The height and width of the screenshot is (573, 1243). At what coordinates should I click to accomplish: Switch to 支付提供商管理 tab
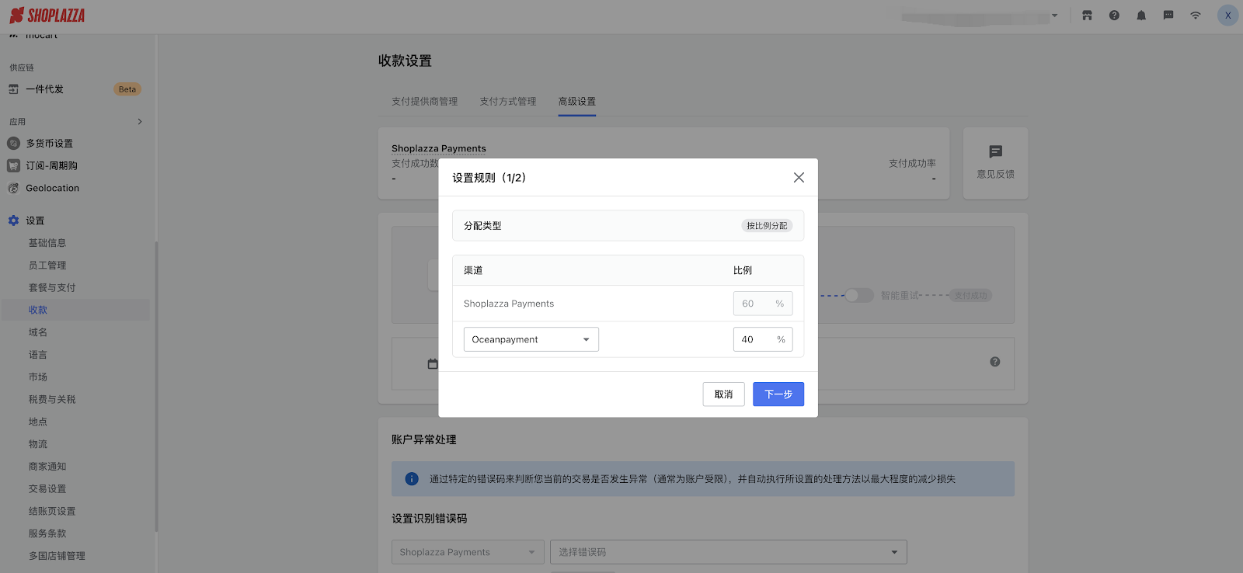tap(424, 102)
